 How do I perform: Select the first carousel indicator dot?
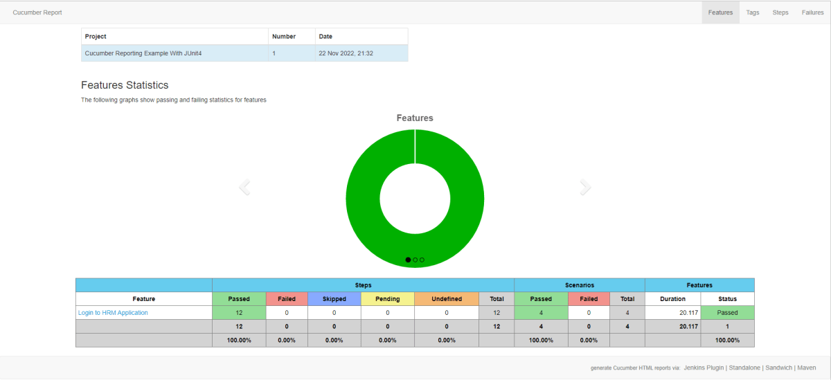point(408,260)
